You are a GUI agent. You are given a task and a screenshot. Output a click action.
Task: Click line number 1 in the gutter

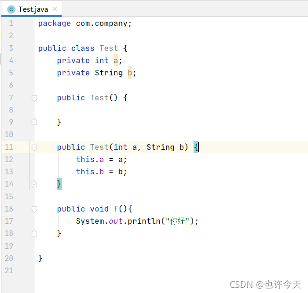click(11, 24)
